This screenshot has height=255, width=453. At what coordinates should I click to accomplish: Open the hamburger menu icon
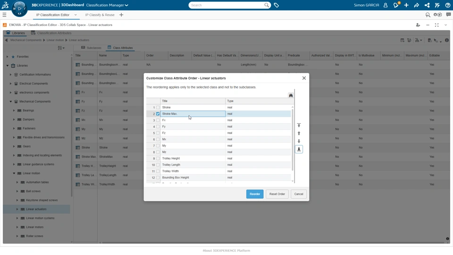click(x=4, y=15)
